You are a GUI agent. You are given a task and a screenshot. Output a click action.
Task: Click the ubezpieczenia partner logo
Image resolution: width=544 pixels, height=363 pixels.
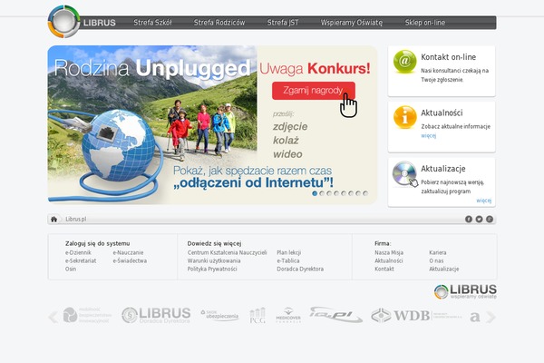(219, 316)
